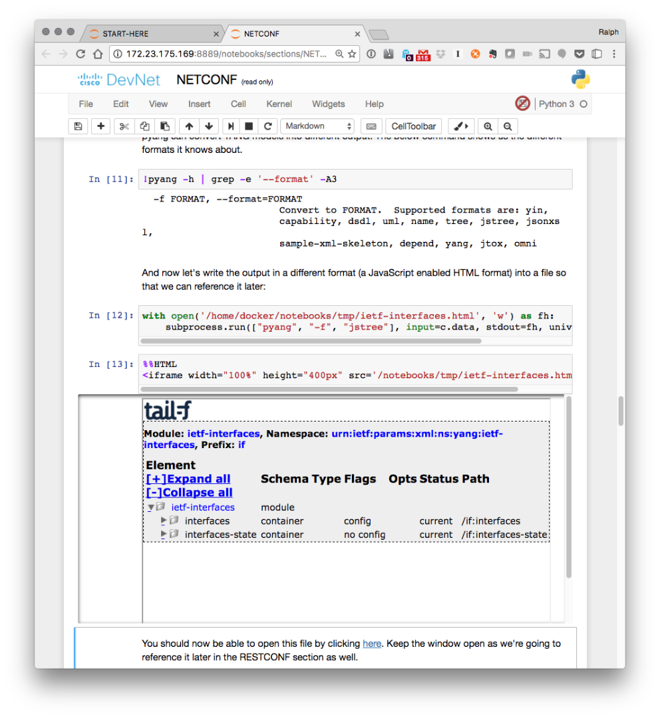660x718 pixels.
Task: Run cell and select below icon
Action: point(231,126)
